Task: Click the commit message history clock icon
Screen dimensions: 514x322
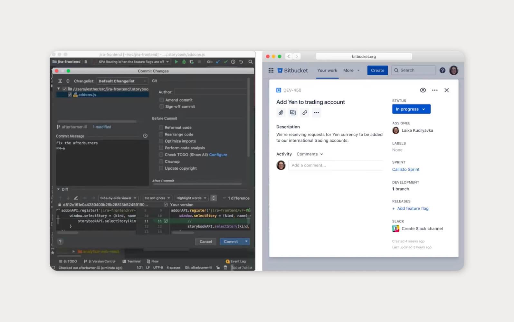Action: tap(145, 136)
